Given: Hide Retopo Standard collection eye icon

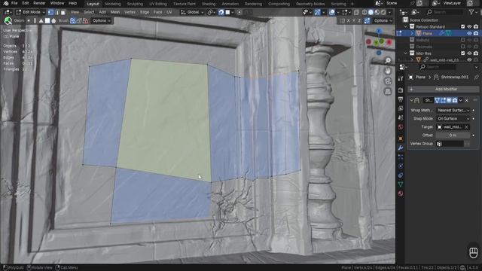Looking at the screenshot, I should 469,27.
